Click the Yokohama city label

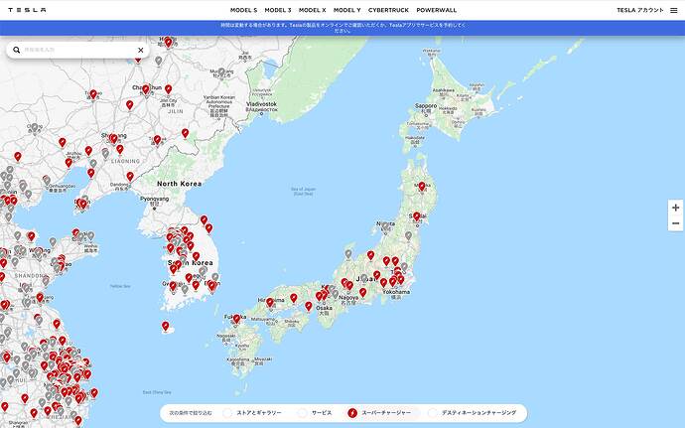396,292
